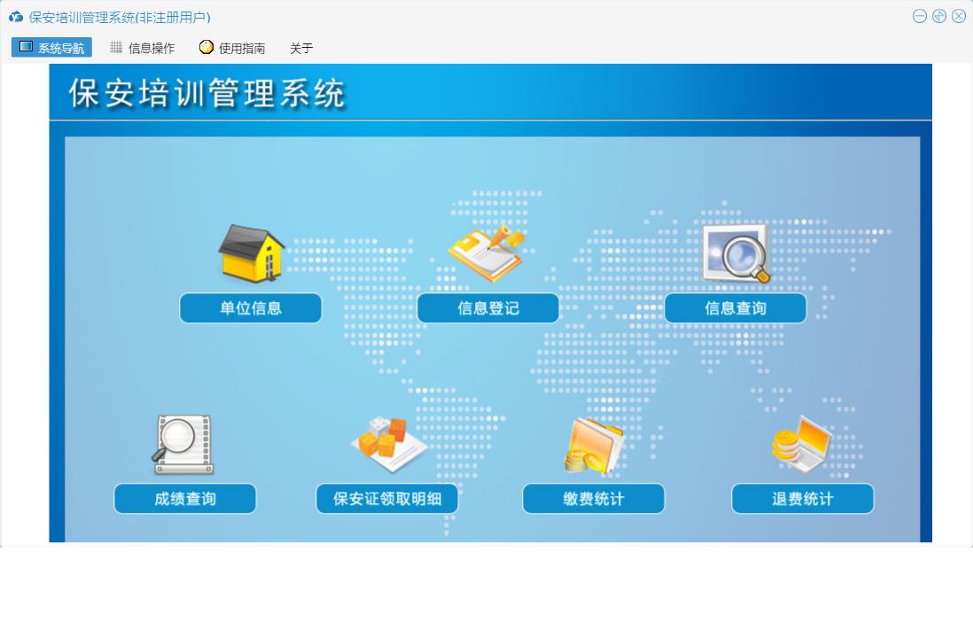Click the banner heading 保安培训管理系统

[206, 94]
